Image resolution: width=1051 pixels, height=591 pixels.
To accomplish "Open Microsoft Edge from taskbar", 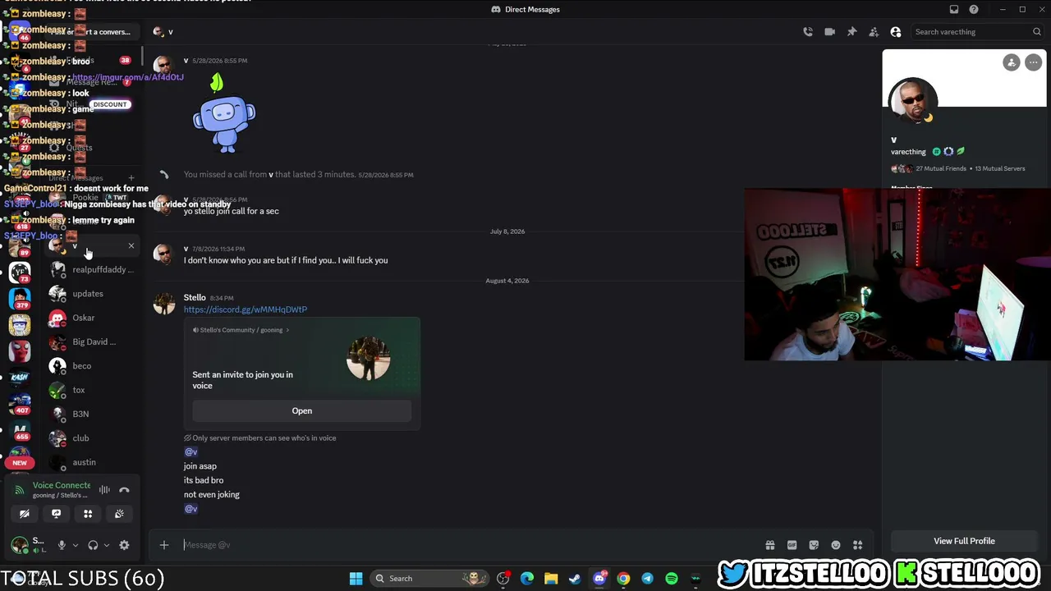I will 527,579.
